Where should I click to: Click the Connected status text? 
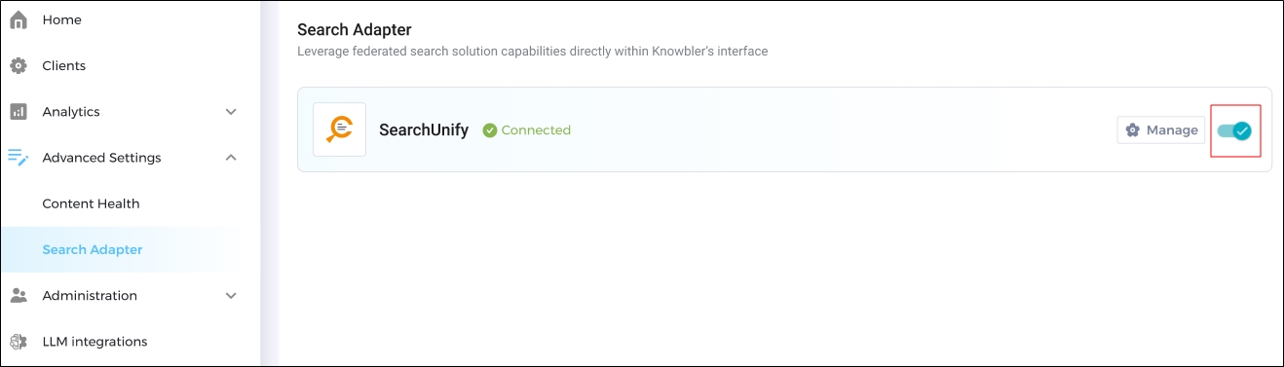pyautogui.click(x=536, y=130)
